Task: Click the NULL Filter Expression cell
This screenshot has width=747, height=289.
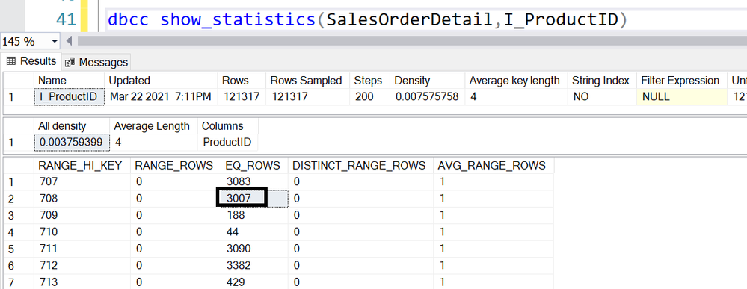Action: point(681,96)
